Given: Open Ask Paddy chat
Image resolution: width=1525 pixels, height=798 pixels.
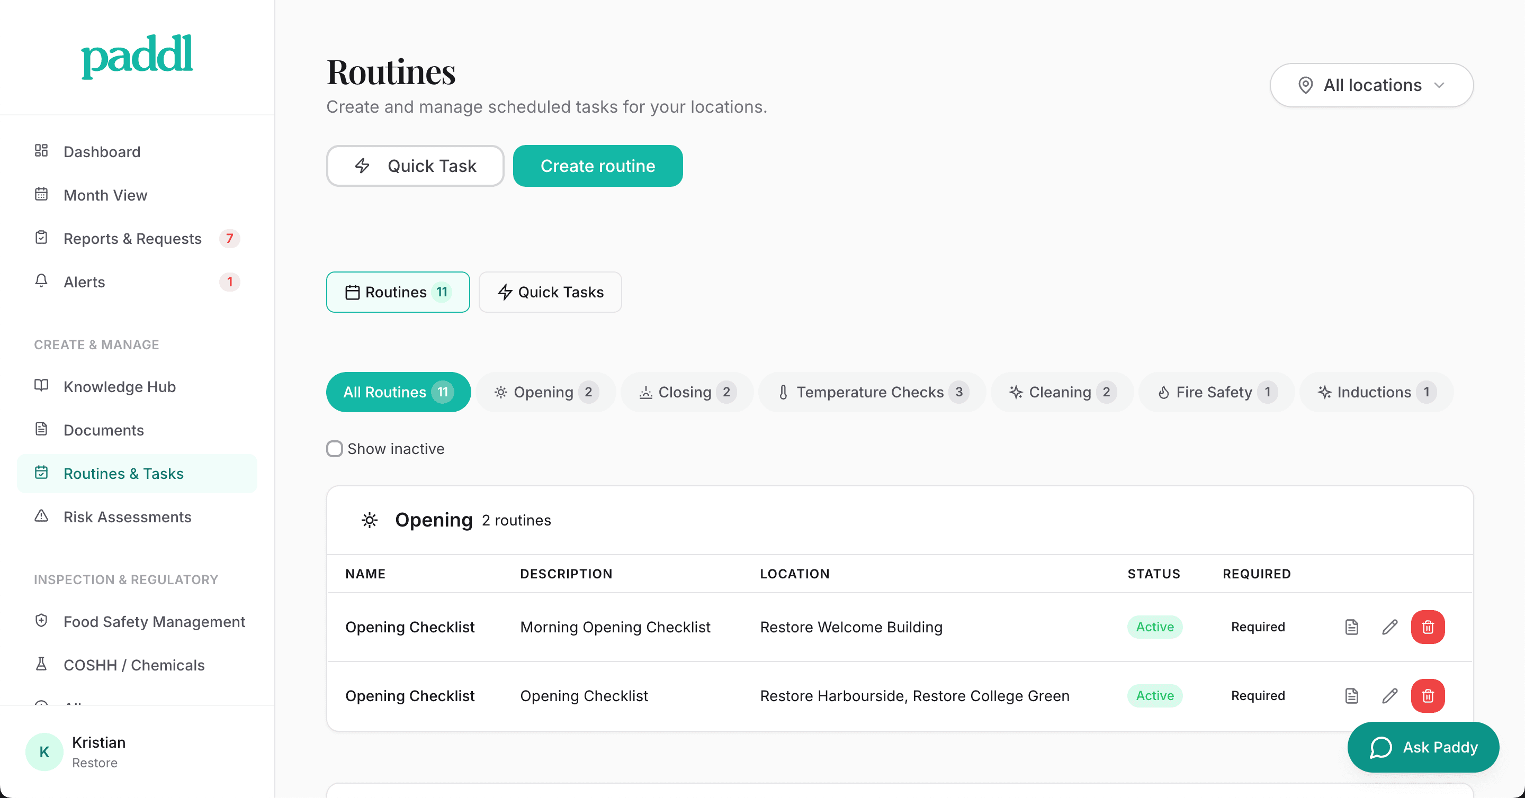Looking at the screenshot, I should tap(1423, 747).
